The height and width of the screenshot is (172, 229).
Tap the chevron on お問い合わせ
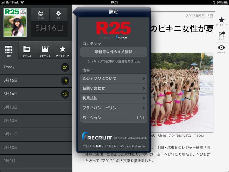[144, 89]
